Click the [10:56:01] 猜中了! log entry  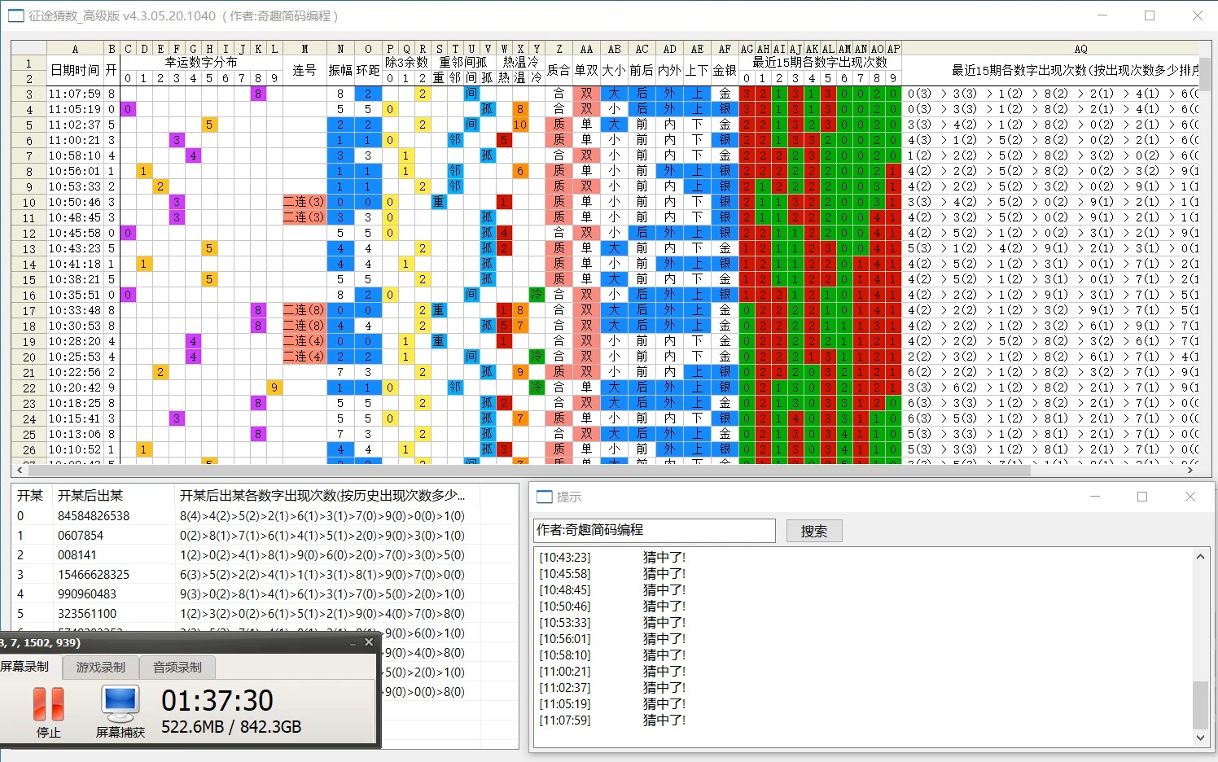tap(612, 639)
